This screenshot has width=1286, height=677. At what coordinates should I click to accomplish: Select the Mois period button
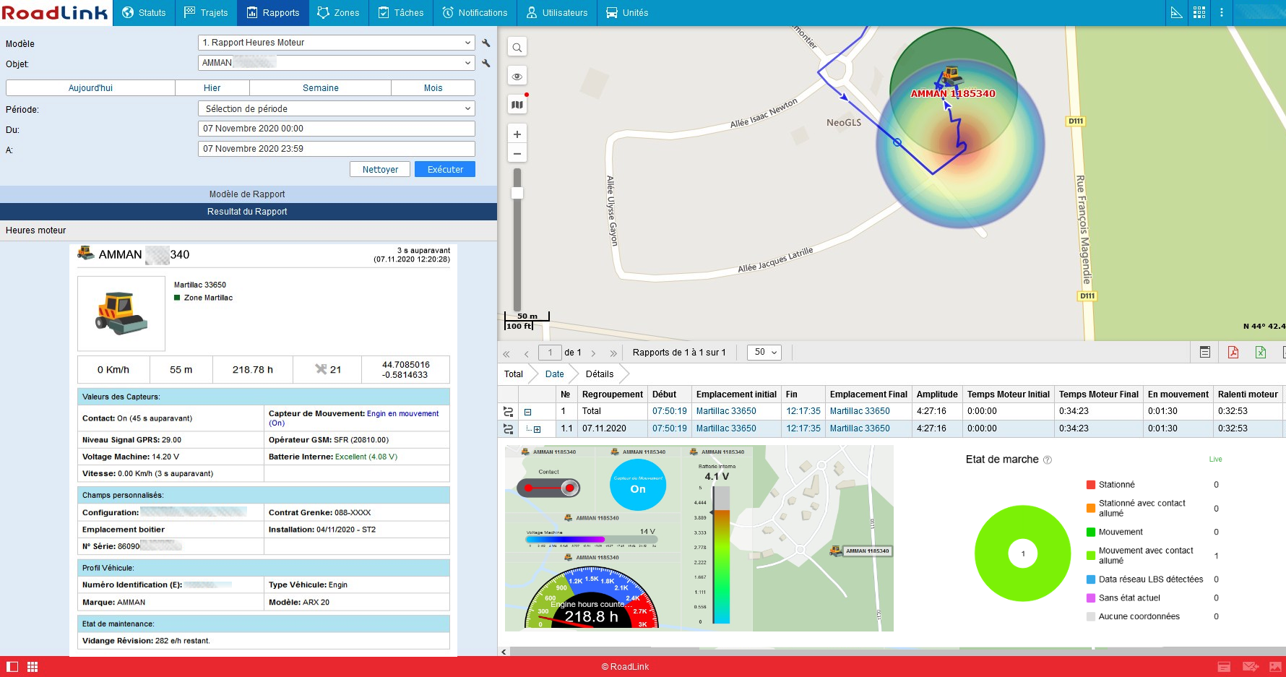[x=433, y=88]
